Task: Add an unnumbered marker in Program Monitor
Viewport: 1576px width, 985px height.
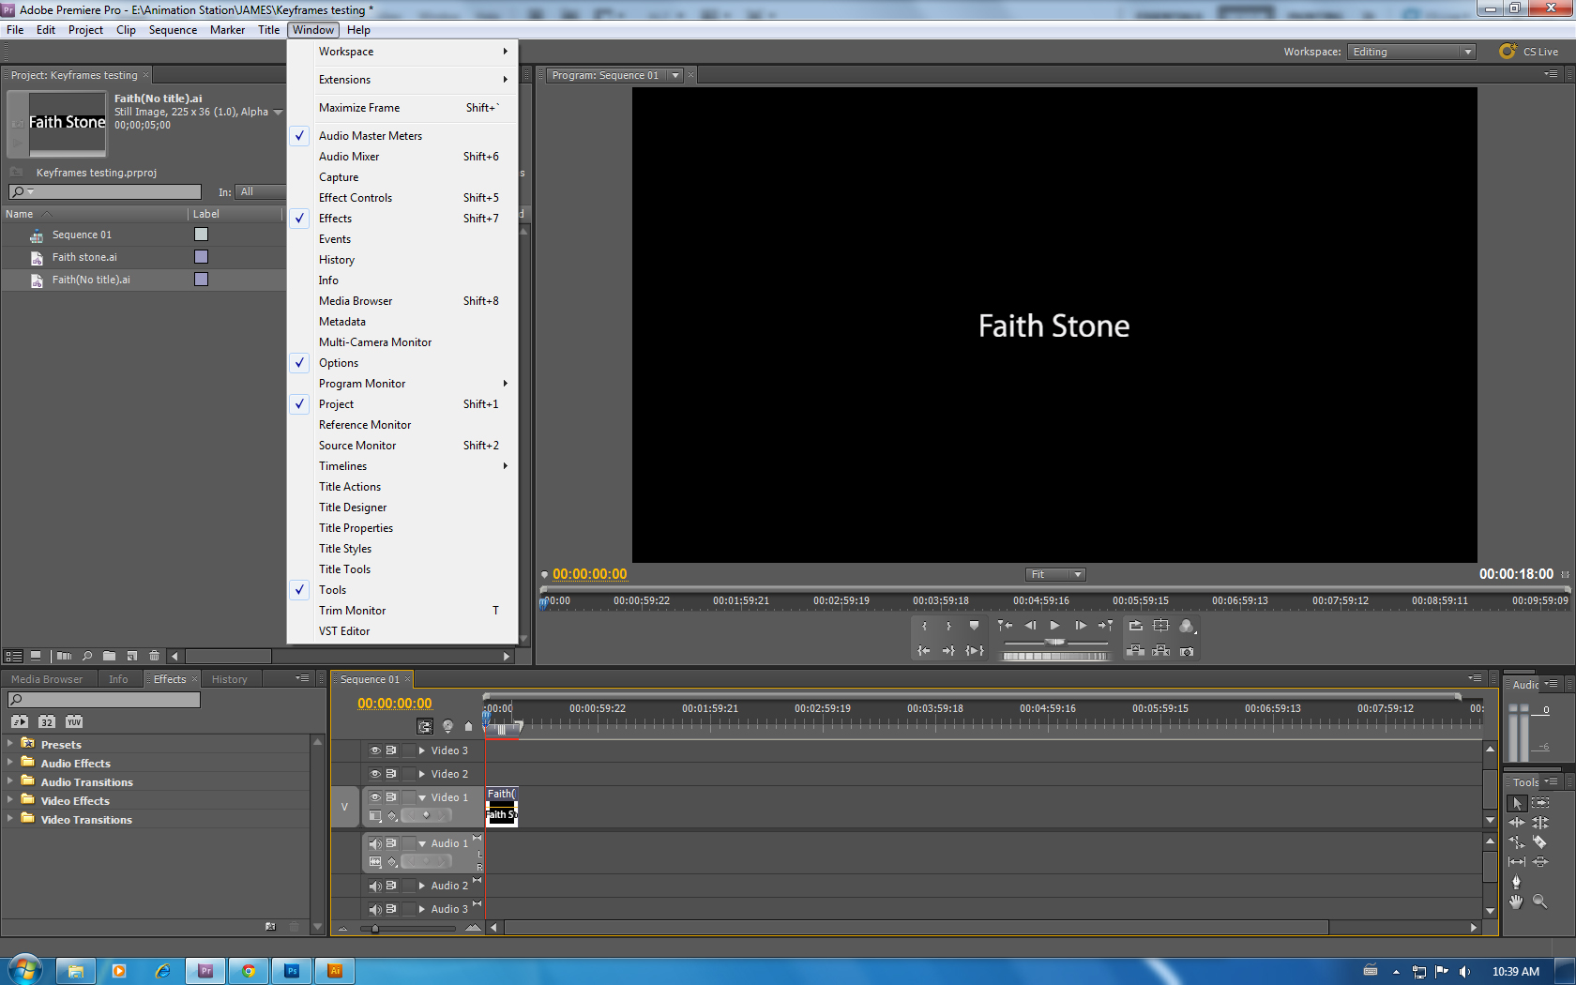Action: pyautogui.click(x=974, y=626)
